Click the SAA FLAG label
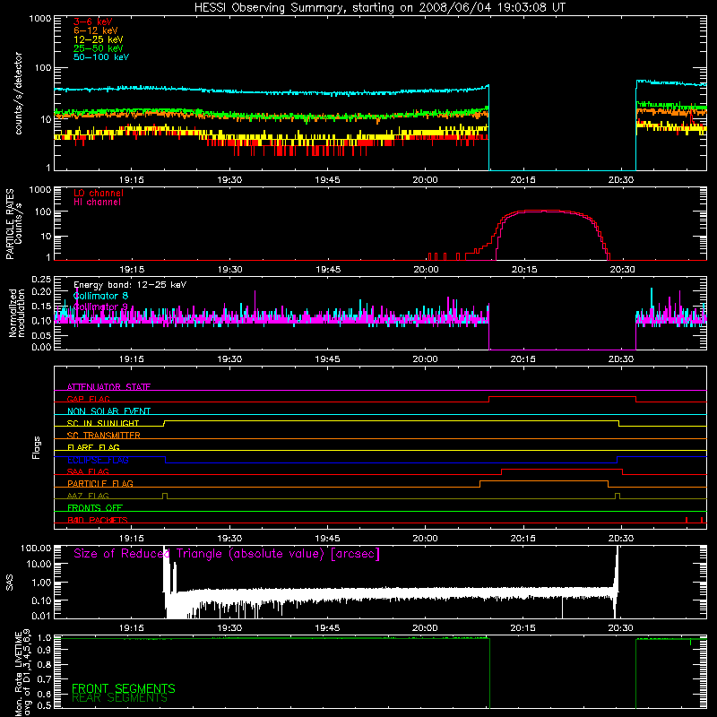This screenshot has height=717, width=717. point(88,471)
